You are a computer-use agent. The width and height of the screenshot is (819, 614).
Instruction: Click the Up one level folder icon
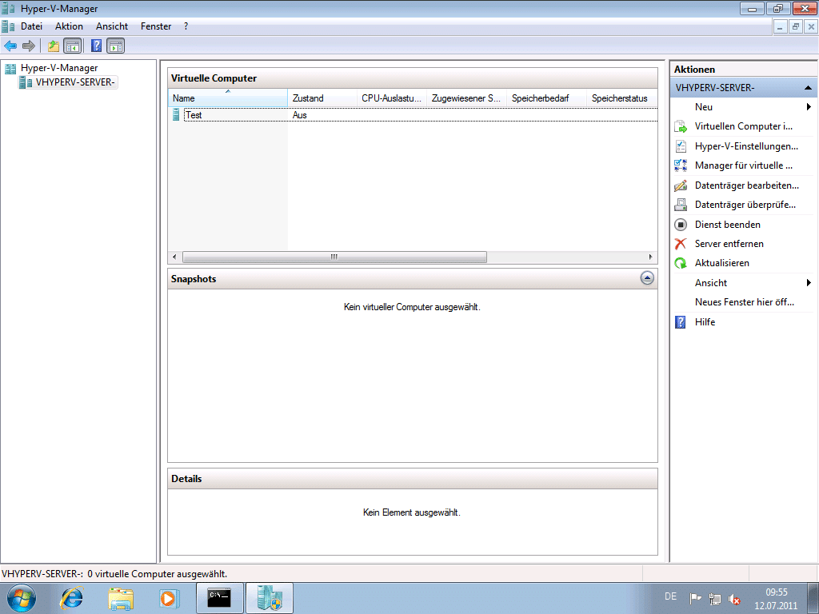(54, 46)
